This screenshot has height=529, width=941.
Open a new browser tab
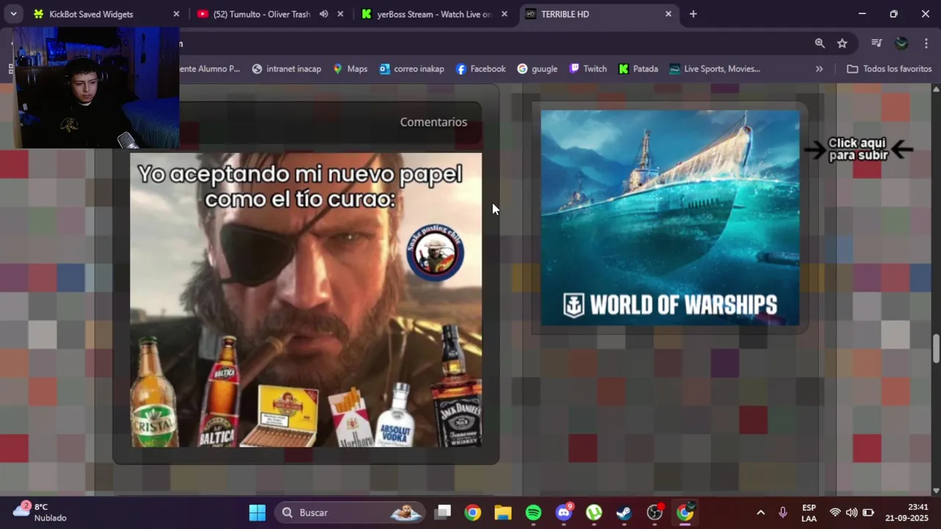pyautogui.click(x=693, y=14)
